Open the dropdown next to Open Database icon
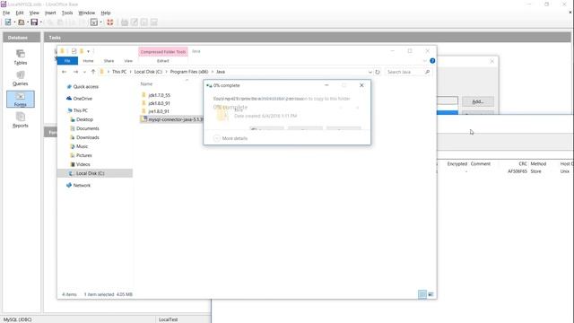Screen dimensions: 574x323 [x=28, y=22]
